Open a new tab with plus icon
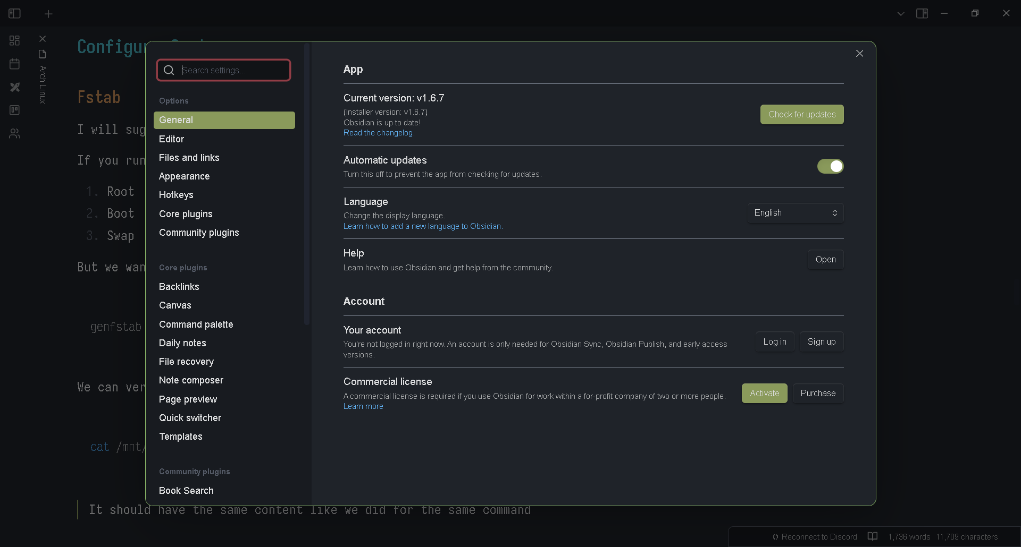The image size is (1021, 547). pos(48,14)
